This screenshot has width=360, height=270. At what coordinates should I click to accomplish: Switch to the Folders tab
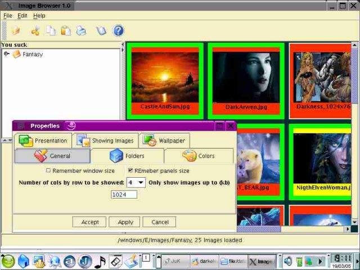[x=127, y=156]
